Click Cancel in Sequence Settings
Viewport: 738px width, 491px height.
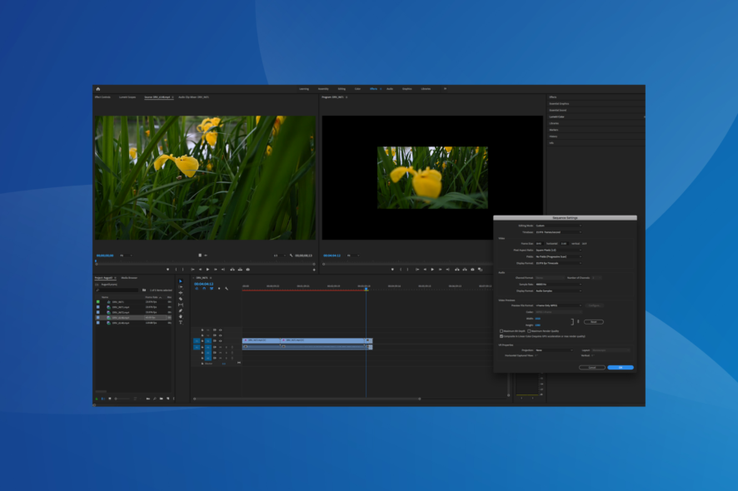tap(592, 367)
